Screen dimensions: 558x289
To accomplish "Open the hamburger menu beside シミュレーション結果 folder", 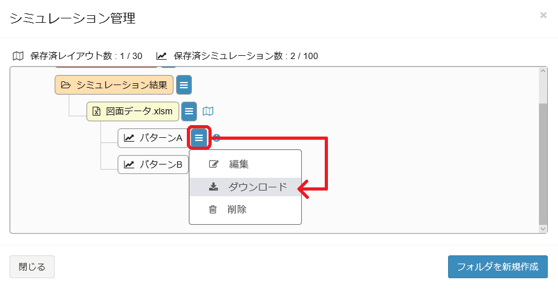I will click(184, 85).
